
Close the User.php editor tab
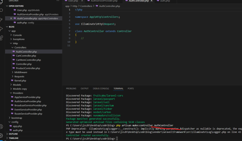point(82,1)
